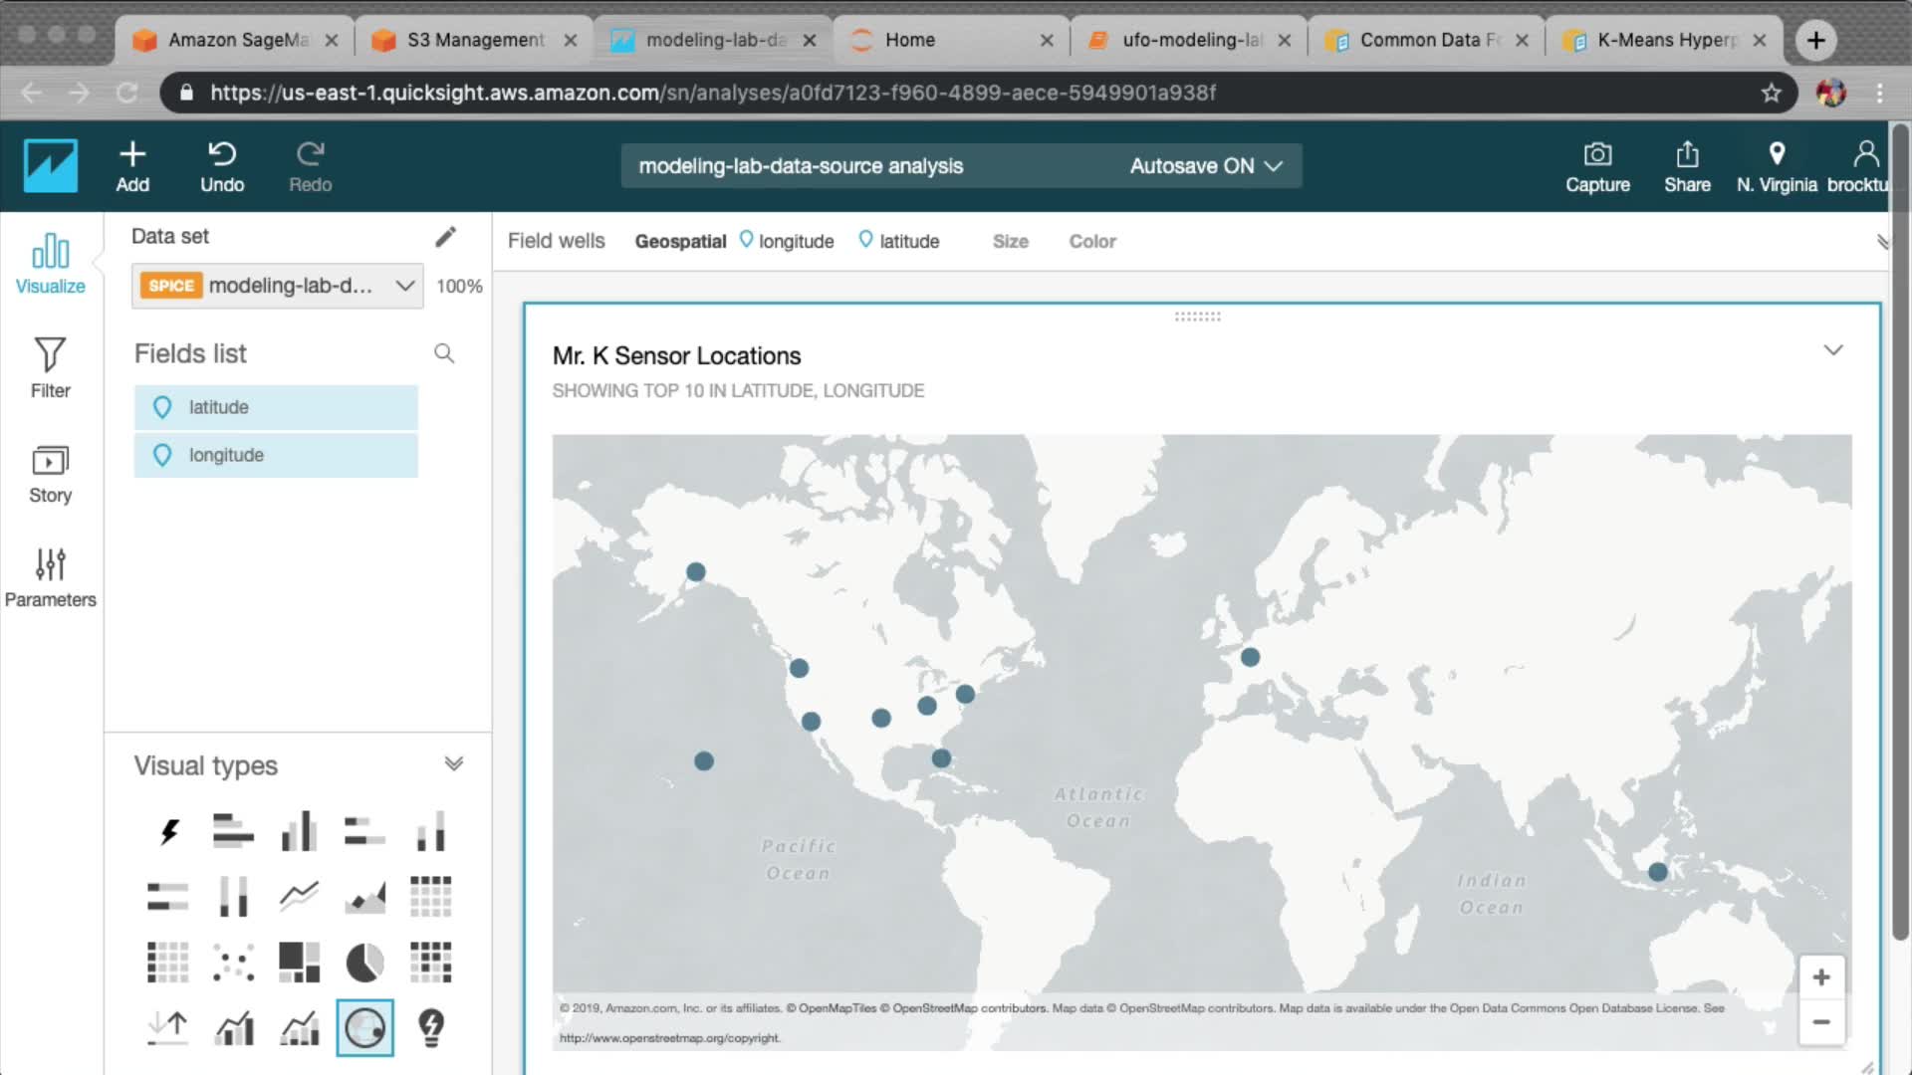Screen dimensions: 1912x1075
Task: Click the Share icon
Action: [1687, 166]
